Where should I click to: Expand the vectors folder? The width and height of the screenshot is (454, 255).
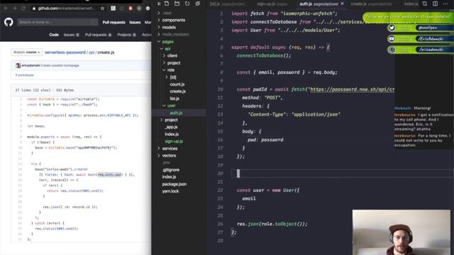[x=159, y=156]
